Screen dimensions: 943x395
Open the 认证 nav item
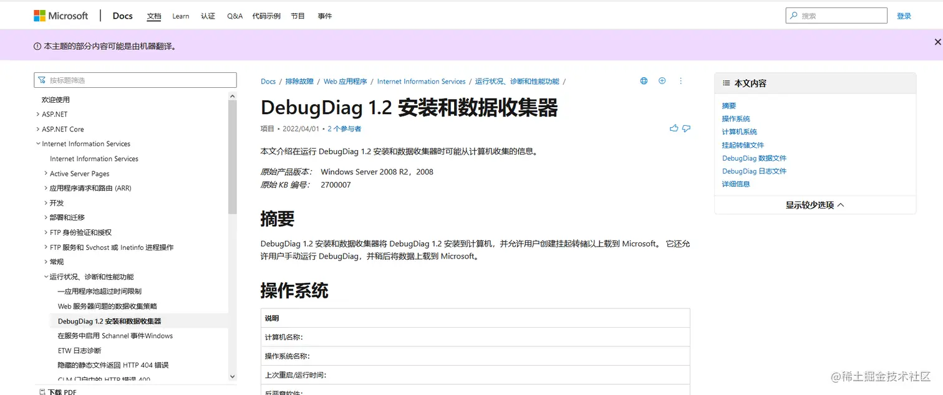[208, 16]
